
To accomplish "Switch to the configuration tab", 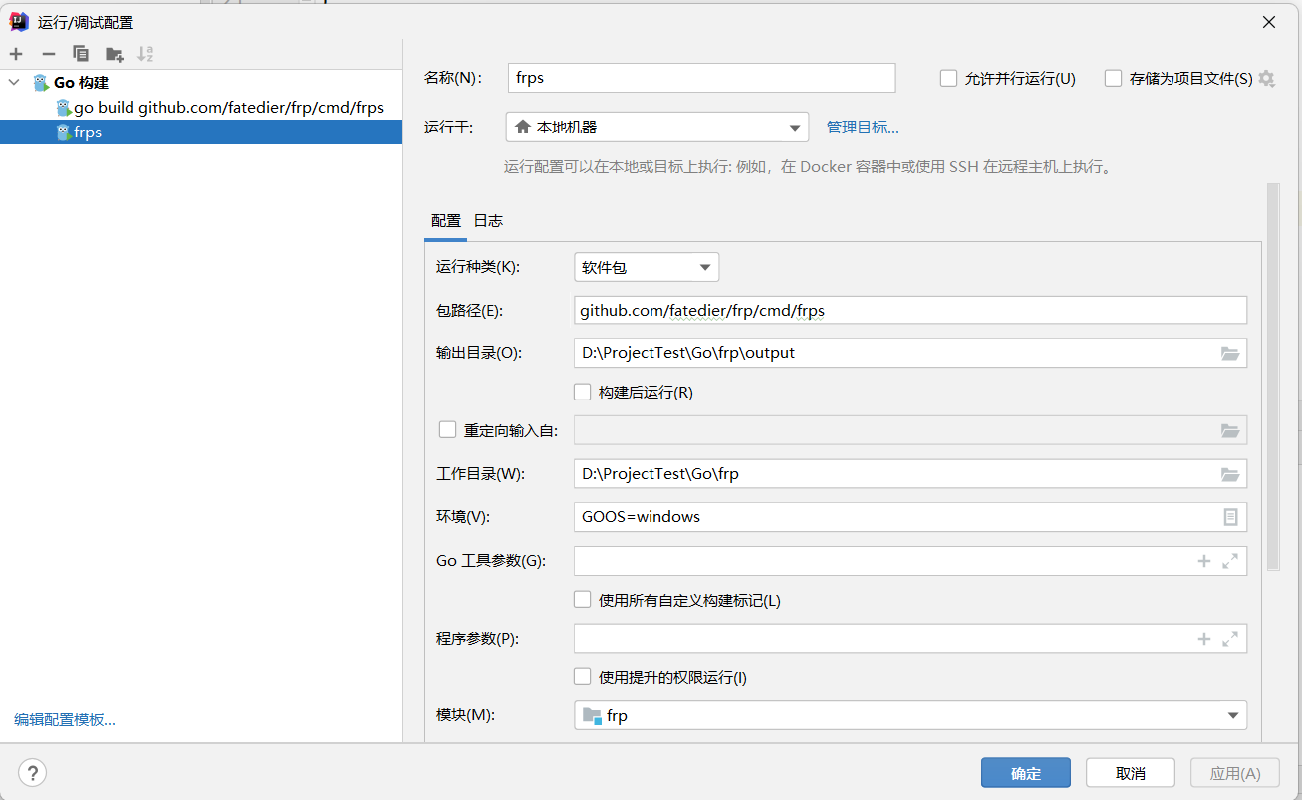I will (x=445, y=220).
